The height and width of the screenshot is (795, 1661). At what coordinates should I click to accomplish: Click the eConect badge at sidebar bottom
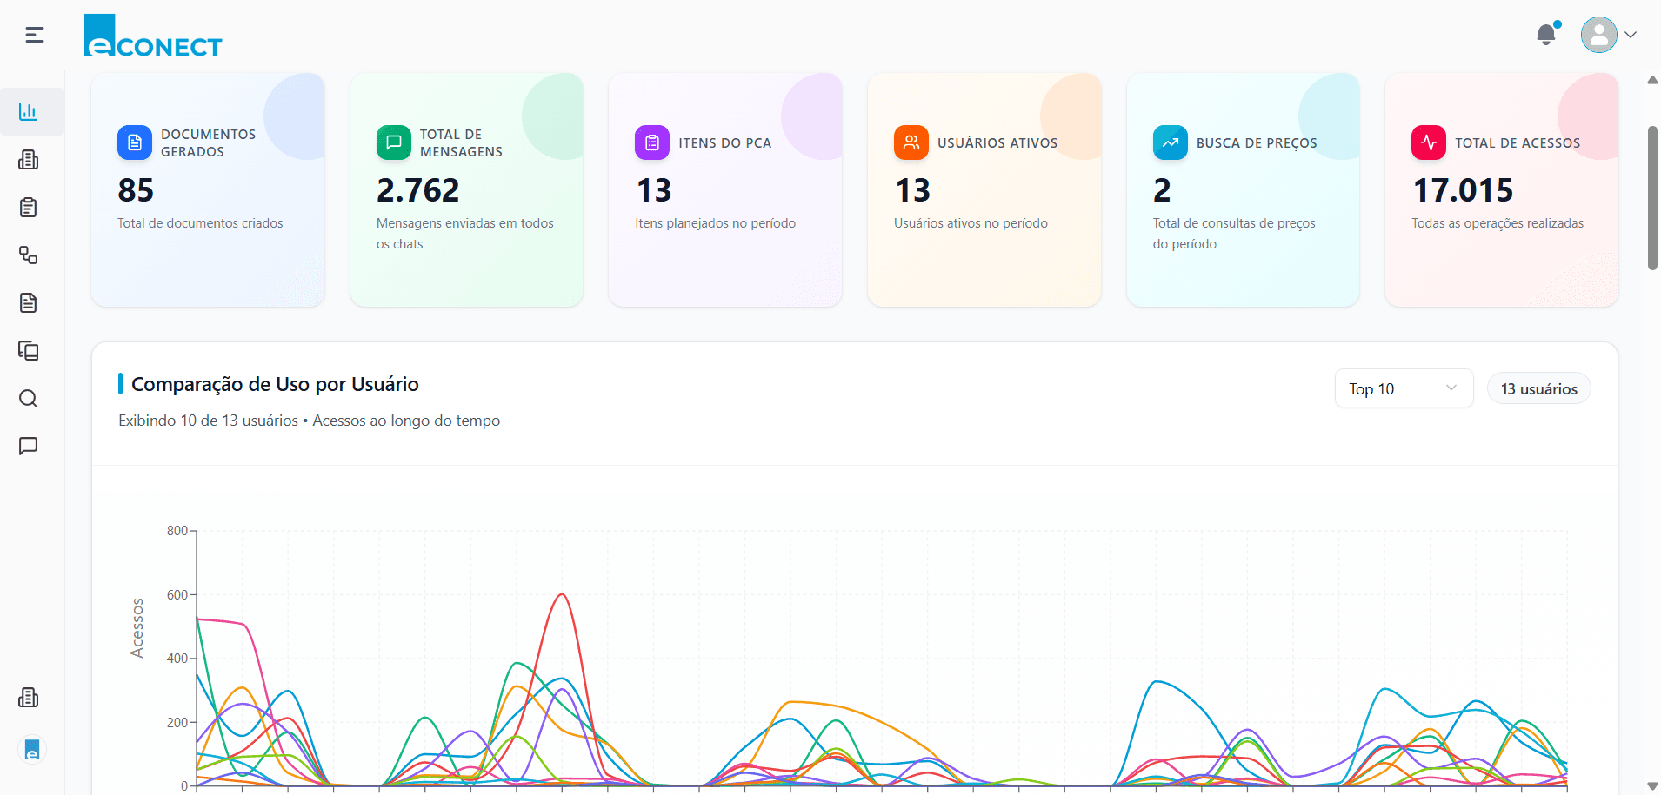coord(32,750)
